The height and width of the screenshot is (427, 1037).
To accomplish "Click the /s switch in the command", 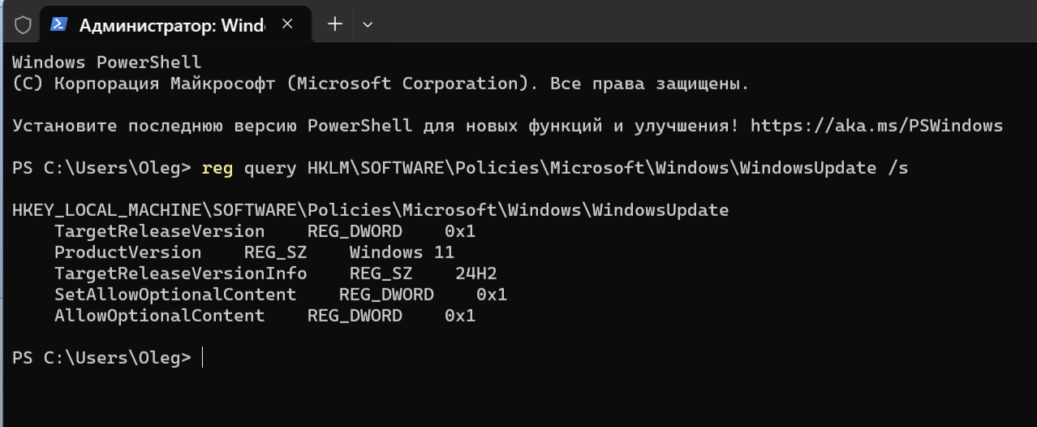I will pos(897,168).
